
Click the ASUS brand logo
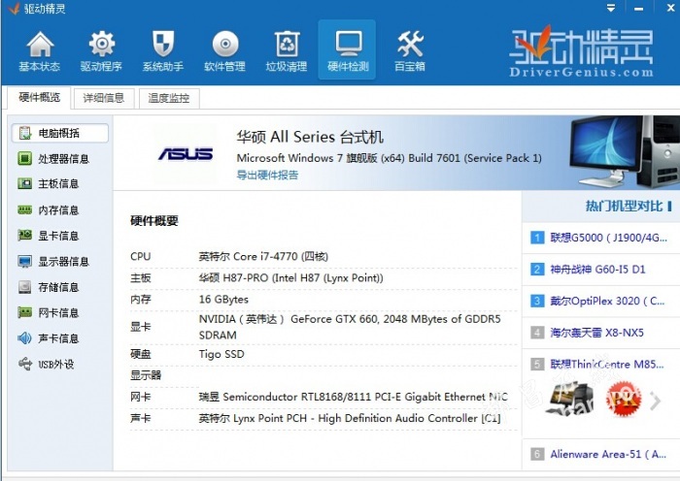pyautogui.click(x=186, y=153)
